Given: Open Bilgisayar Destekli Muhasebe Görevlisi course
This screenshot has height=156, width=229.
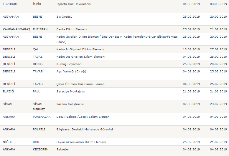Looking at the screenshot, I should point(85,130).
